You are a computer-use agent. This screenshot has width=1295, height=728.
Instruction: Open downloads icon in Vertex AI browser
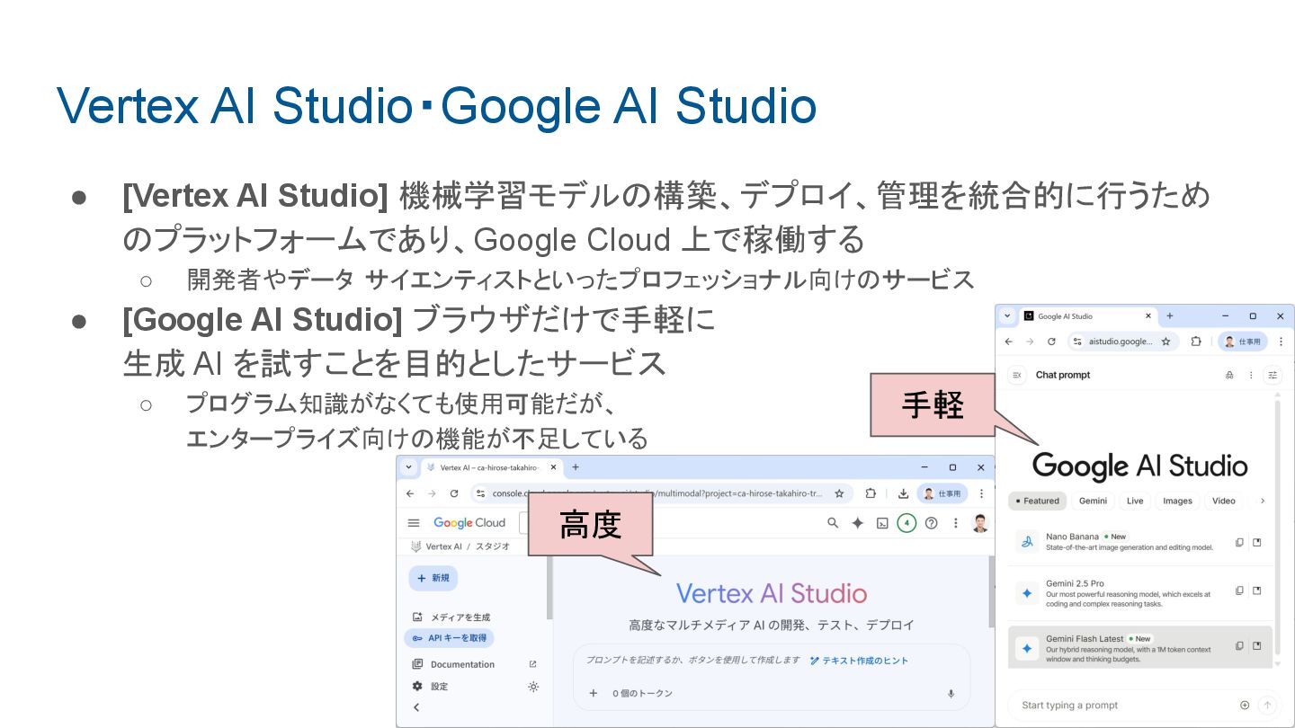(x=903, y=493)
